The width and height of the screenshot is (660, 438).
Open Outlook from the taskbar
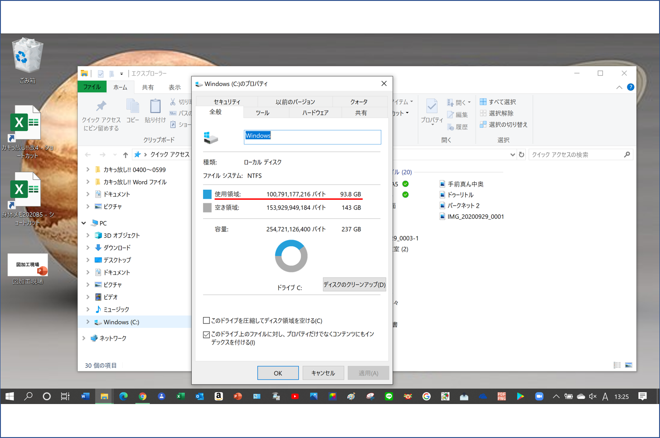[x=199, y=396]
